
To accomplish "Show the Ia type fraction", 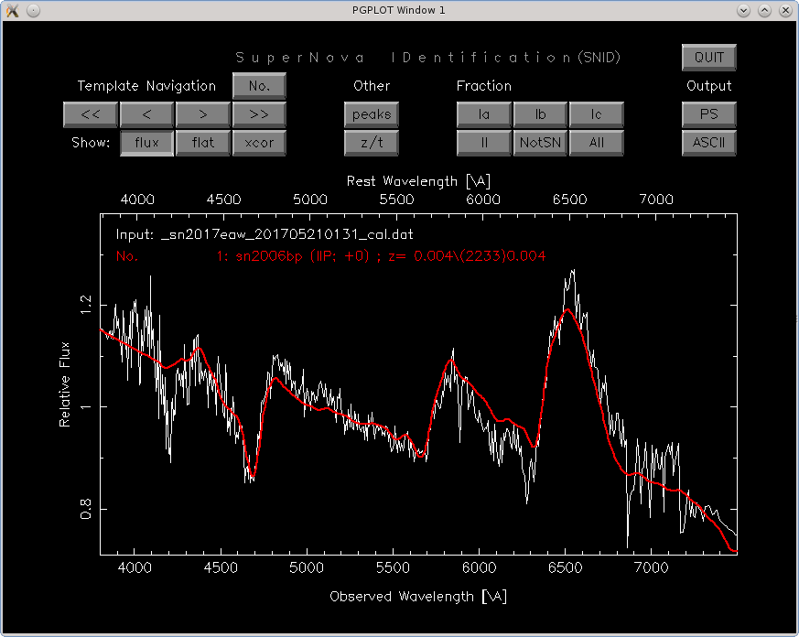I will pos(484,114).
